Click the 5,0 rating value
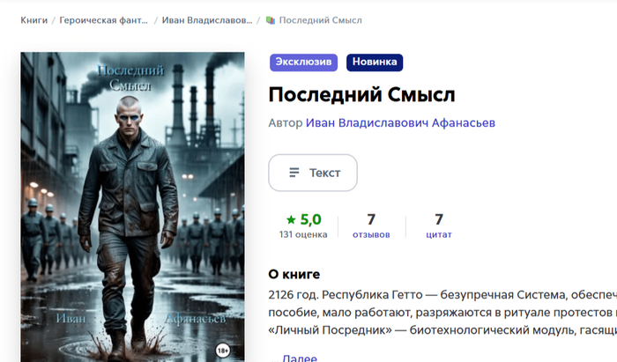 point(311,219)
